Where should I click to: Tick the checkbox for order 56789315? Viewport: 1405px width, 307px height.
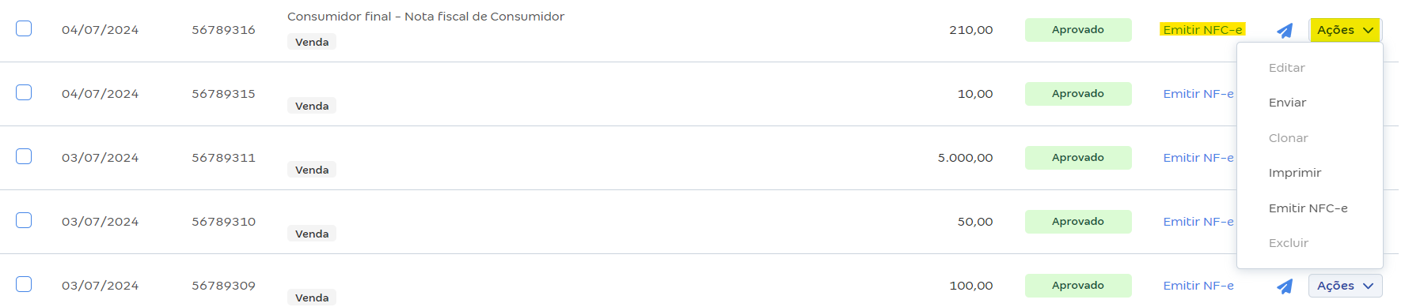click(24, 92)
